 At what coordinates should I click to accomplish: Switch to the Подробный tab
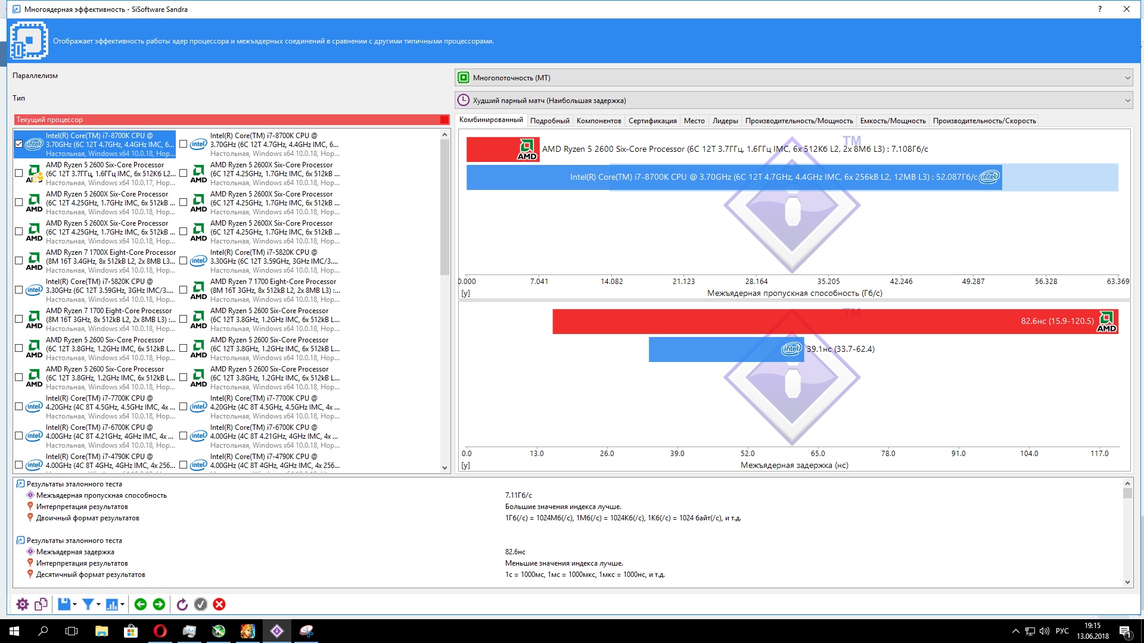point(549,121)
